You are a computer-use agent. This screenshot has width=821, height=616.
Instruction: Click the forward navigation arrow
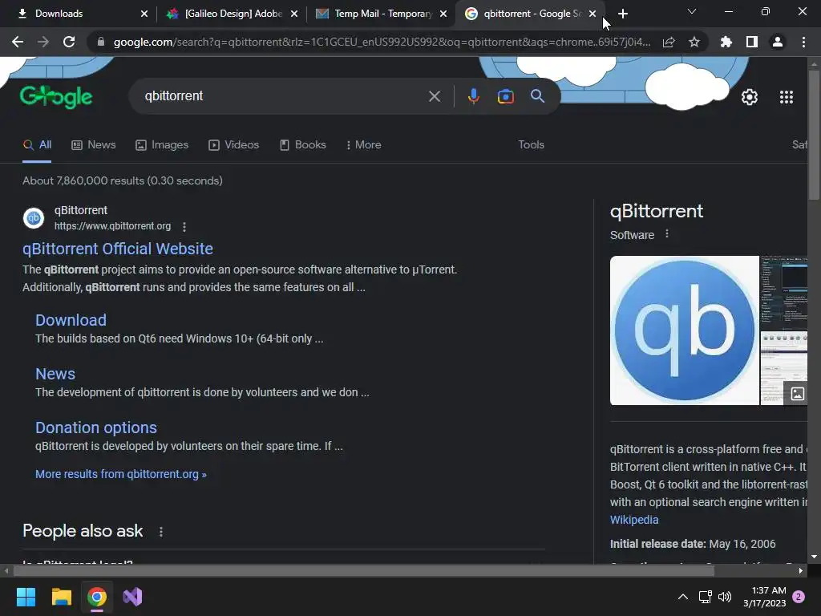pos(43,42)
